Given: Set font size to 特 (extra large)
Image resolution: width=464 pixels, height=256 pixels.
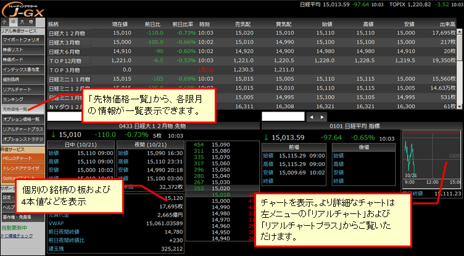Looking at the screenshot, I should point(31,22).
